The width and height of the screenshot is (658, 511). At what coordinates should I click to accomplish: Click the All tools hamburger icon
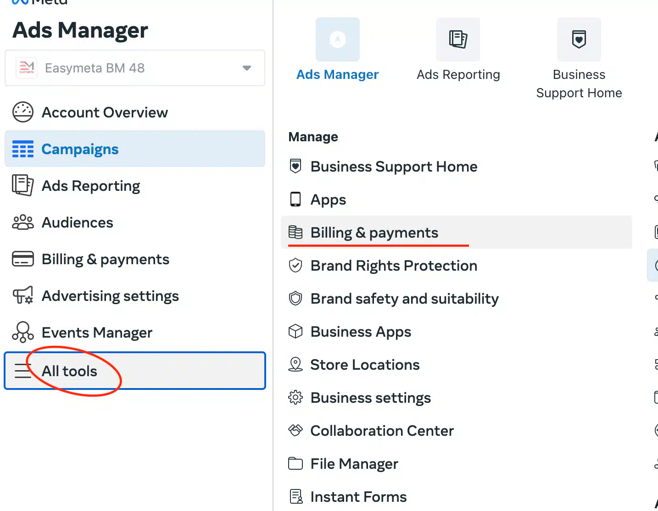coord(23,371)
